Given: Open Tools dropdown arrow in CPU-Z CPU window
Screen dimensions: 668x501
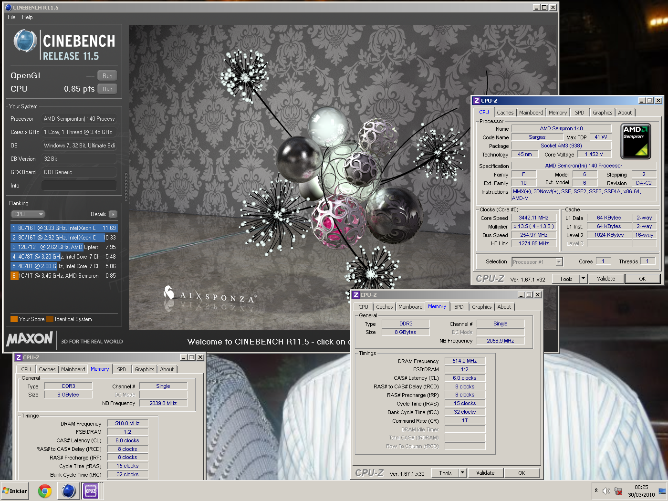Looking at the screenshot, I should pos(583,279).
